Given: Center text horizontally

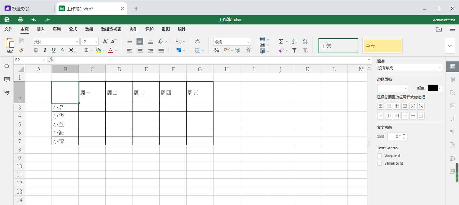Looking at the screenshot, I should coord(140,50).
